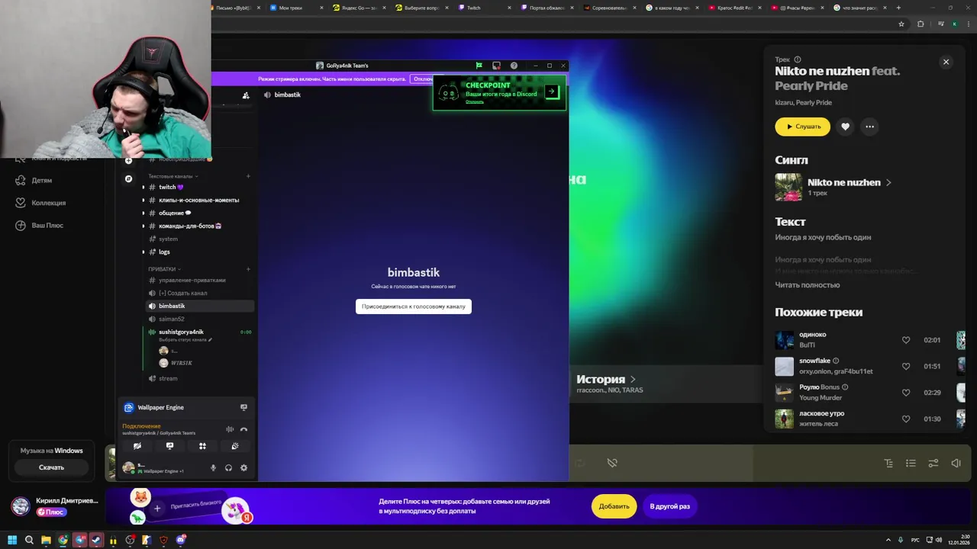The height and width of the screenshot is (549, 977).
Task: Open История chevron in music app
Action: pyautogui.click(x=633, y=379)
